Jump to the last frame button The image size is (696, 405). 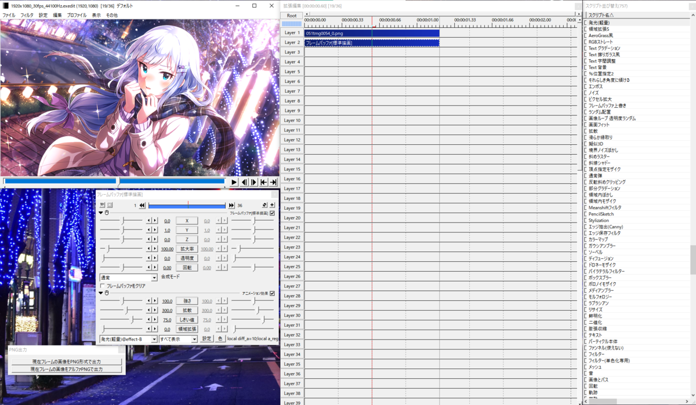point(273,182)
